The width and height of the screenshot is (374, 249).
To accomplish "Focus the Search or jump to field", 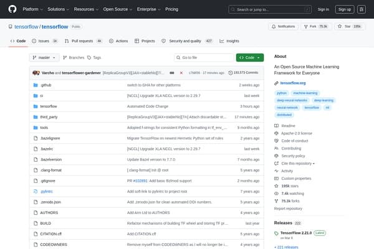I will point(270,9).
